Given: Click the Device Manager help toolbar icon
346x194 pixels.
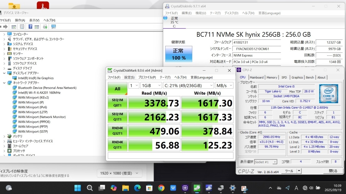Looking at the screenshot, I should tap(31, 27).
